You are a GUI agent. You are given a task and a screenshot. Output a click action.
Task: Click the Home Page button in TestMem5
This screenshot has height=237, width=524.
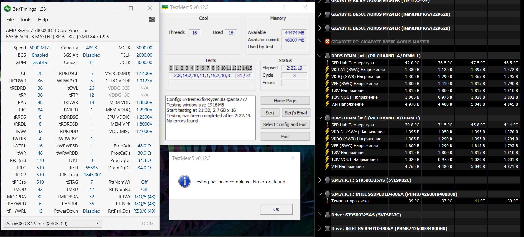point(285,101)
